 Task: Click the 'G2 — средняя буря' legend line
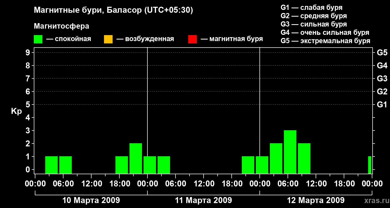click(x=314, y=16)
